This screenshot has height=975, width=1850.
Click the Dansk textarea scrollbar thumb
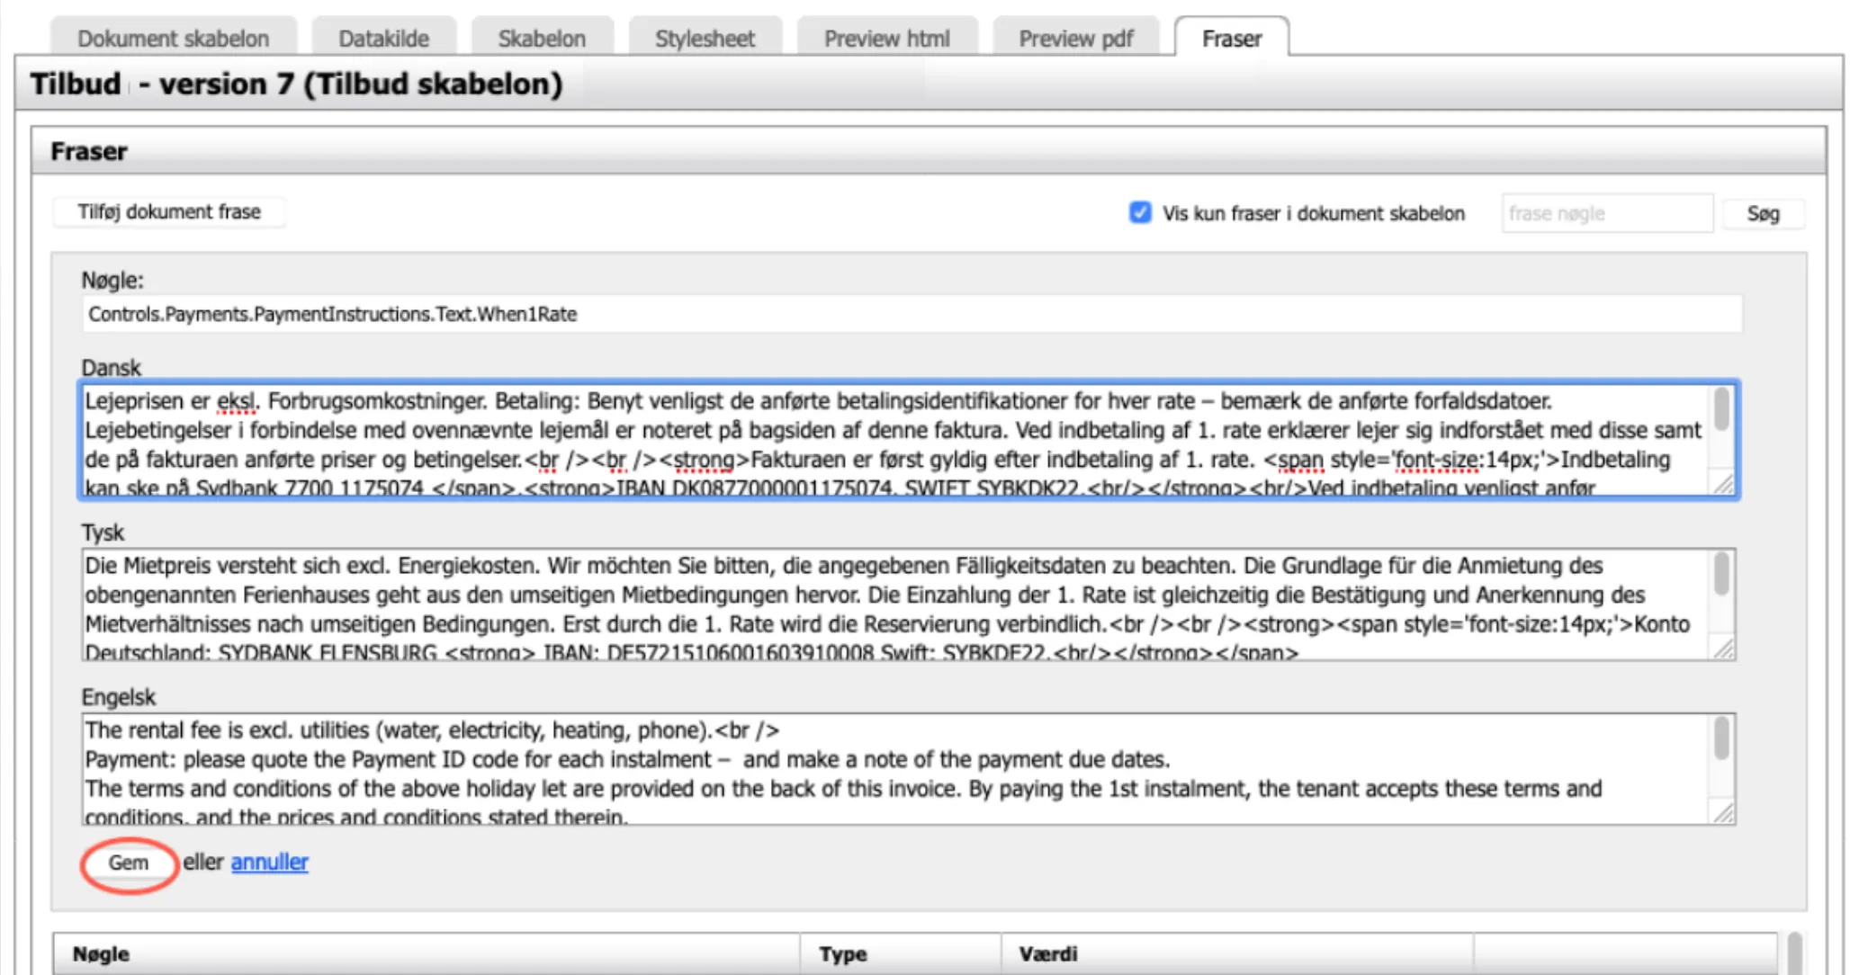click(1720, 409)
